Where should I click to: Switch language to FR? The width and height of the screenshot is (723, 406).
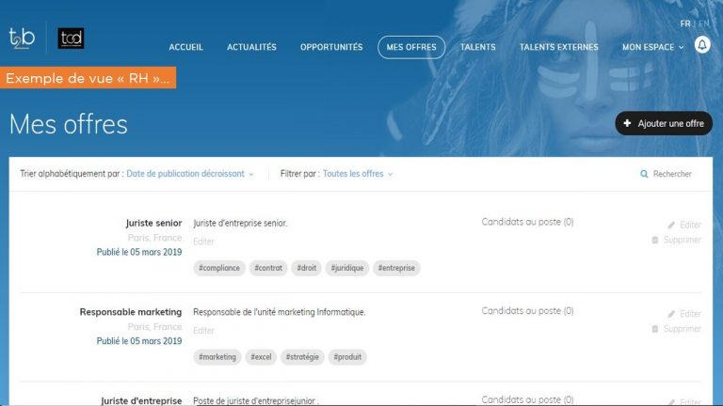pos(685,23)
